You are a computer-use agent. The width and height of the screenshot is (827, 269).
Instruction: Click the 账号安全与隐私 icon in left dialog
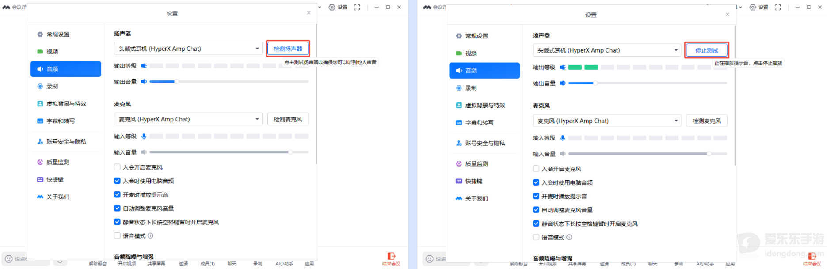[x=40, y=142]
